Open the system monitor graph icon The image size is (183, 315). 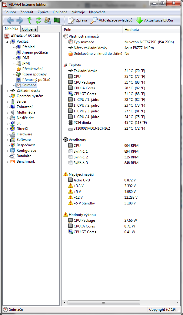[x=57, y=20]
